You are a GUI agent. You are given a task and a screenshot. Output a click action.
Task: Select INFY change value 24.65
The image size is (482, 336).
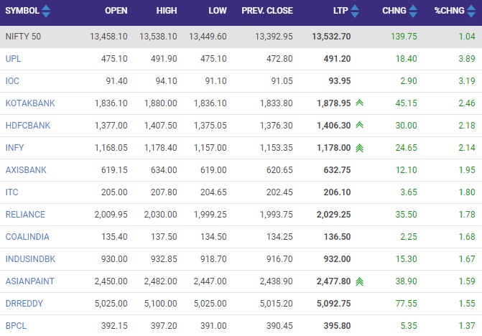coord(406,148)
